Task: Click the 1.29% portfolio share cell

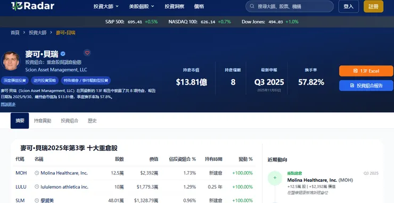Action: point(190,187)
